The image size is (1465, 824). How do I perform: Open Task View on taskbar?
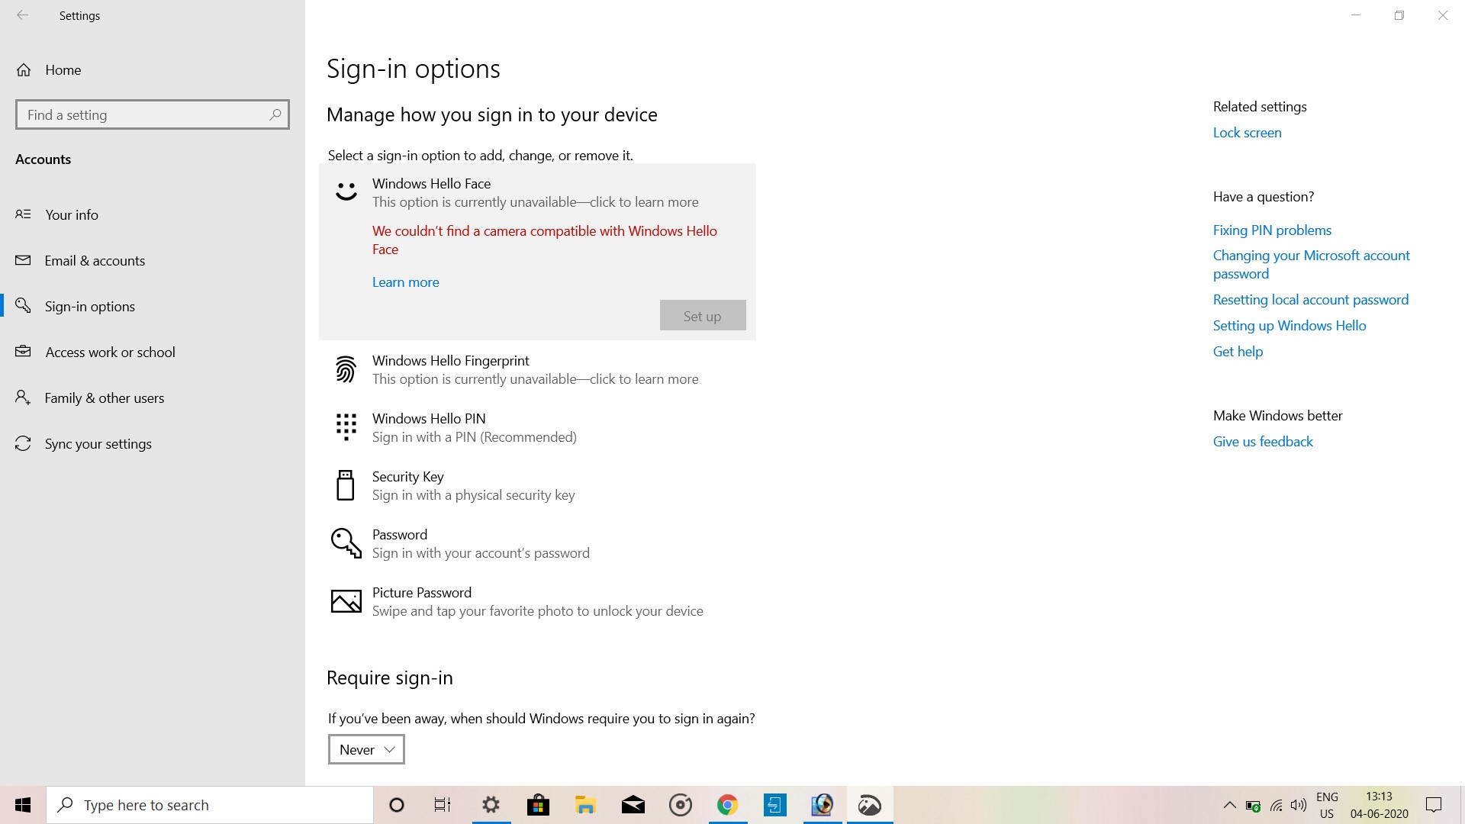tap(443, 805)
